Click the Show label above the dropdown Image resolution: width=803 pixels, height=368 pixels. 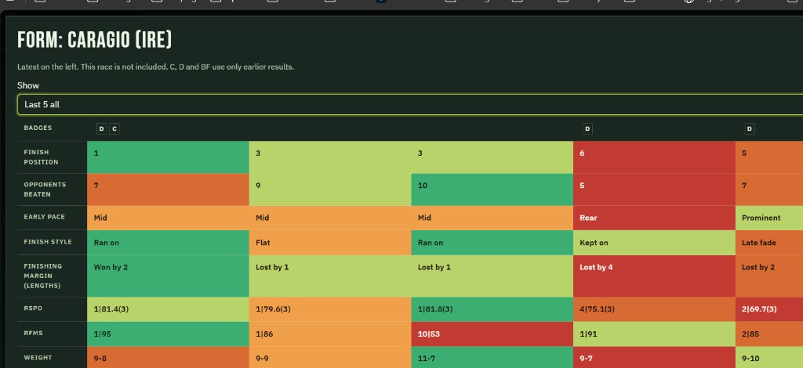28,85
